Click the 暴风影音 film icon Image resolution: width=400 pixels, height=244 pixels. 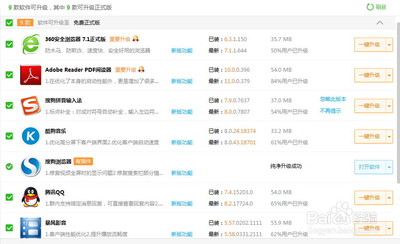click(x=31, y=228)
